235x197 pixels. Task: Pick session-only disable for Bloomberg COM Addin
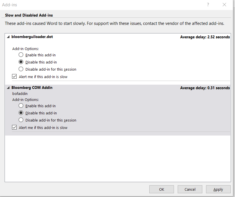[21, 120]
